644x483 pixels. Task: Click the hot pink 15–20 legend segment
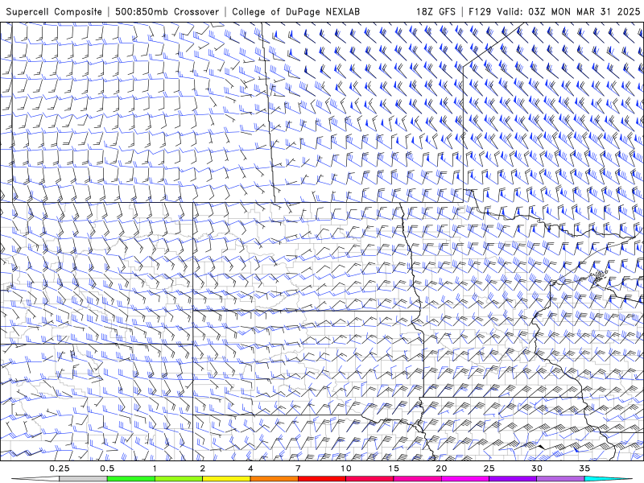417,479
